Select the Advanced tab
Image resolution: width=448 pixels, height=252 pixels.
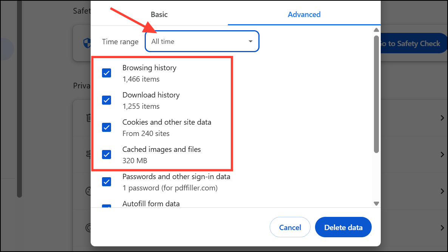point(304,14)
